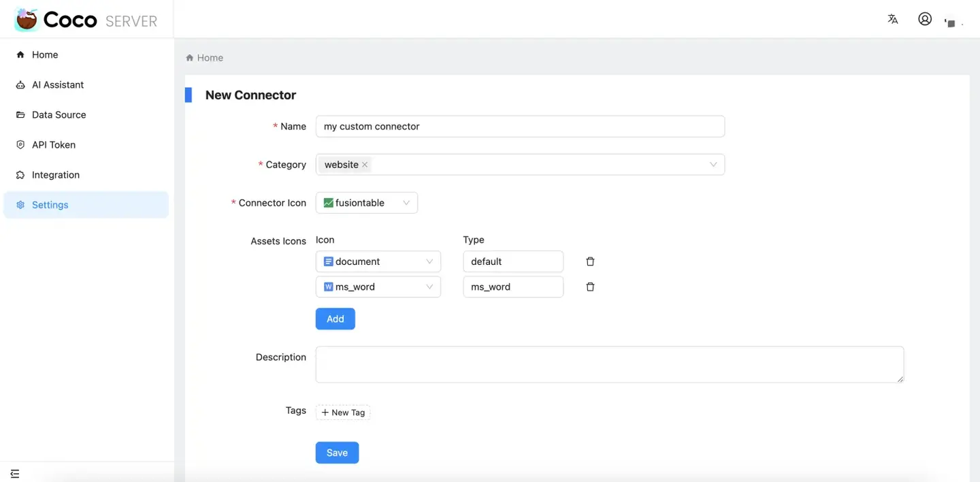Switch interface language using the translate icon

pyautogui.click(x=893, y=18)
